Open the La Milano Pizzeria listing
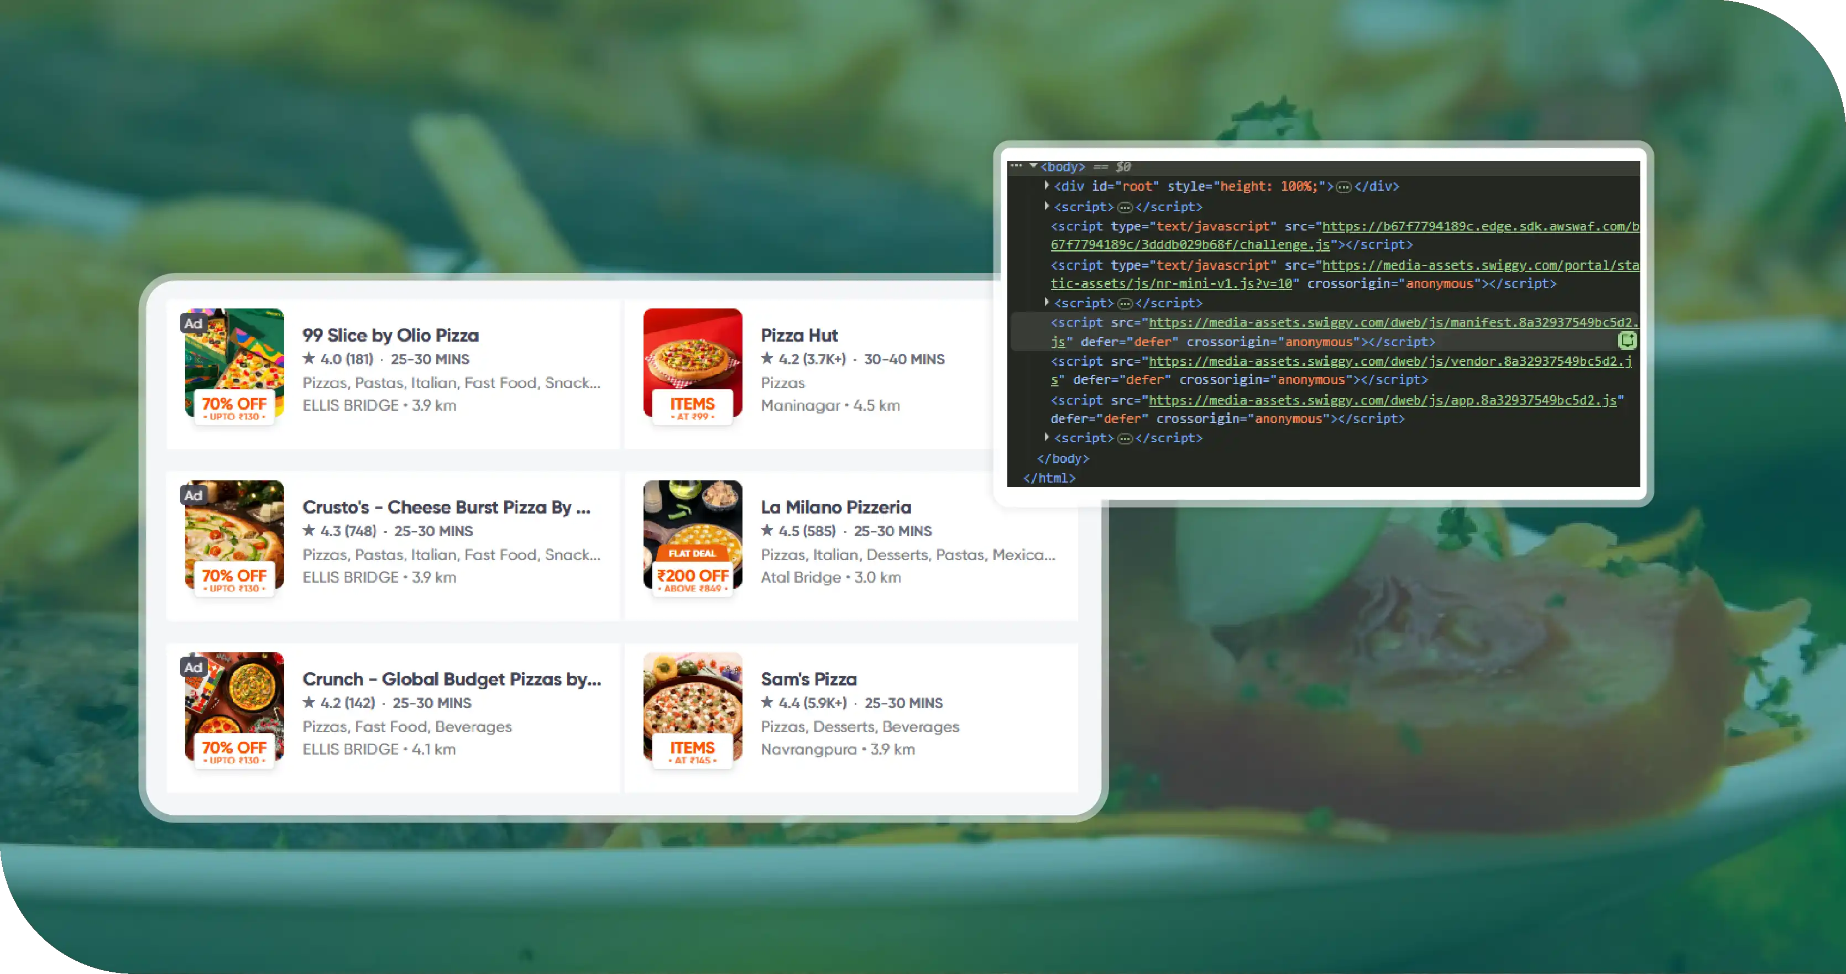The height and width of the screenshot is (974, 1846). [835, 507]
